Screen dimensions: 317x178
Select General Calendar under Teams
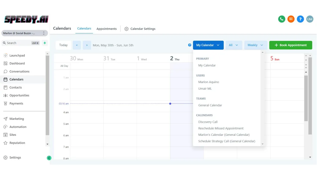pyautogui.click(x=210, y=105)
